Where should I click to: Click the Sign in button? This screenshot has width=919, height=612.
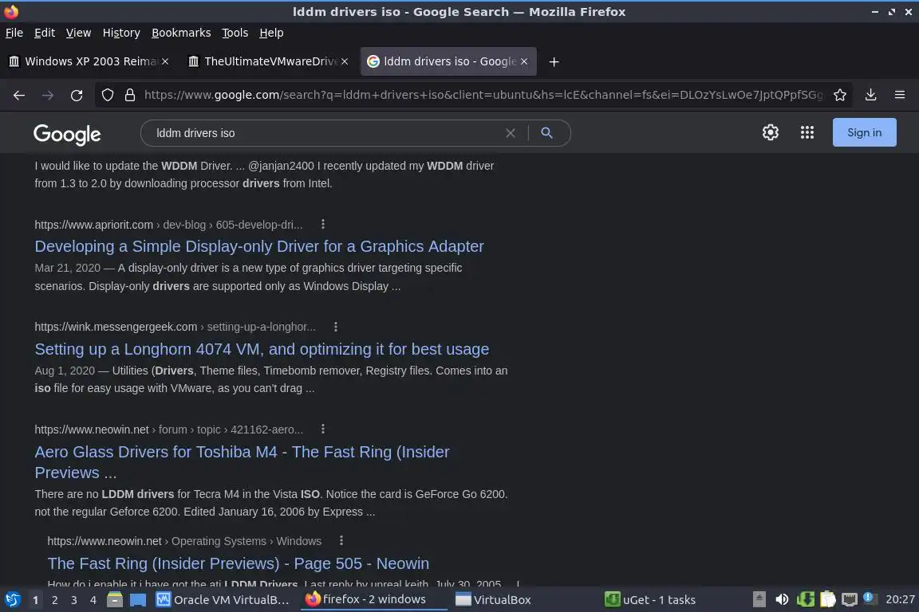pyautogui.click(x=864, y=132)
